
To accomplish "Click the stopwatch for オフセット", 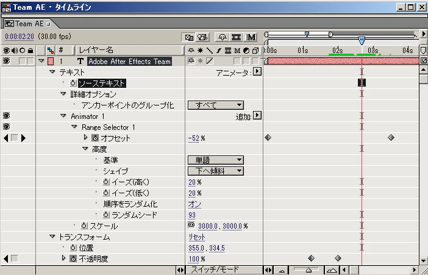I will [95, 138].
